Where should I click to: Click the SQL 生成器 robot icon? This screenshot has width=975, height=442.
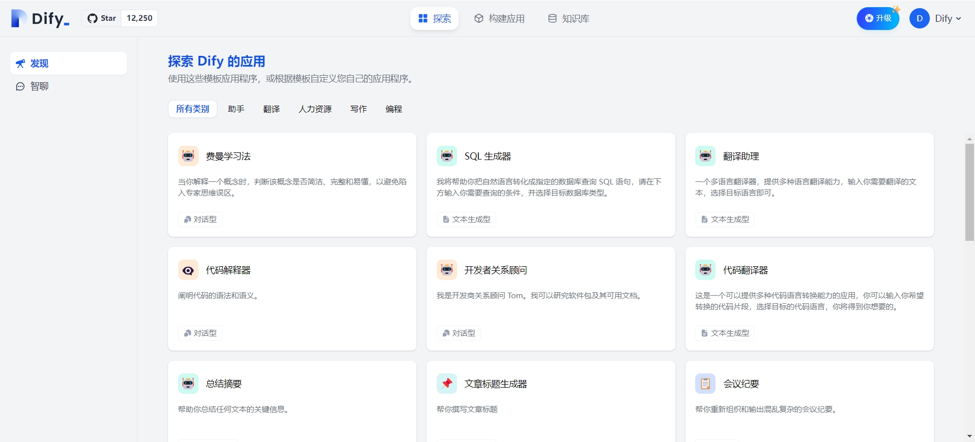[x=447, y=156]
